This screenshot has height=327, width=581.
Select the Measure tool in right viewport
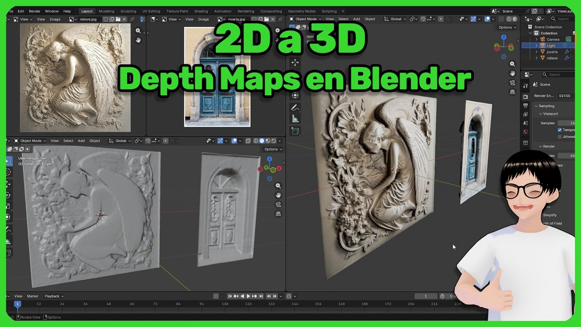295,119
